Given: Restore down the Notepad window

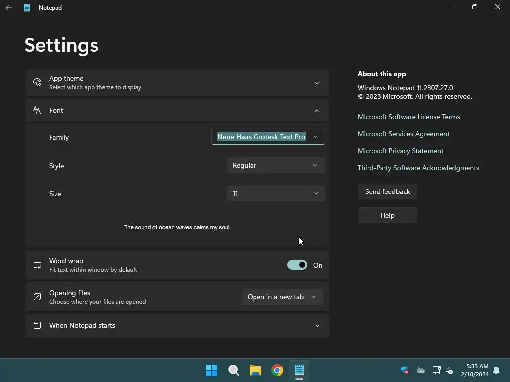Looking at the screenshot, I should click(475, 7).
